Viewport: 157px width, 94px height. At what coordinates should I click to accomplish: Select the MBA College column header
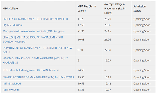[x=10, y=9]
